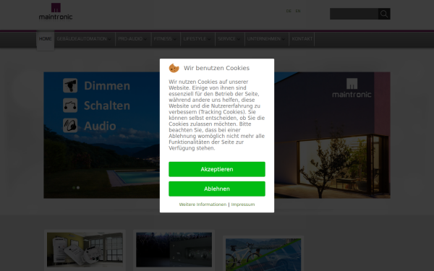Switch language to DE
The height and width of the screenshot is (271, 434).
coord(289,11)
